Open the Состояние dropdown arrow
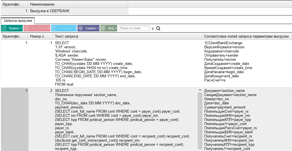 coord(49,28)
